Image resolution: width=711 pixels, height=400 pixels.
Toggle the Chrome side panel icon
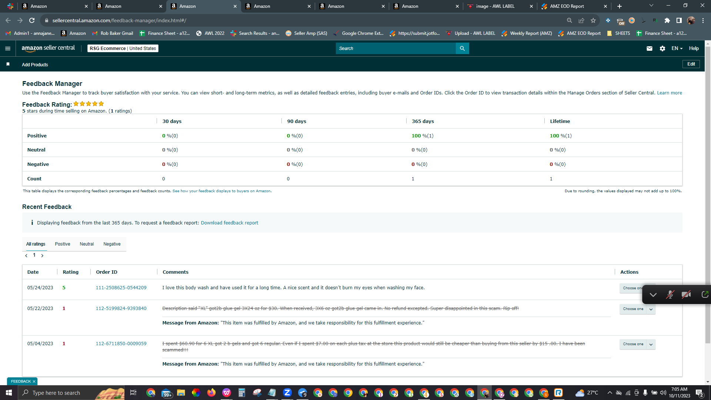679,20
